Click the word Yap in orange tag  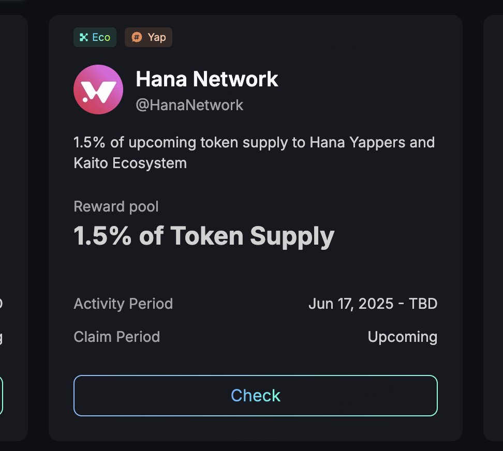coord(157,38)
